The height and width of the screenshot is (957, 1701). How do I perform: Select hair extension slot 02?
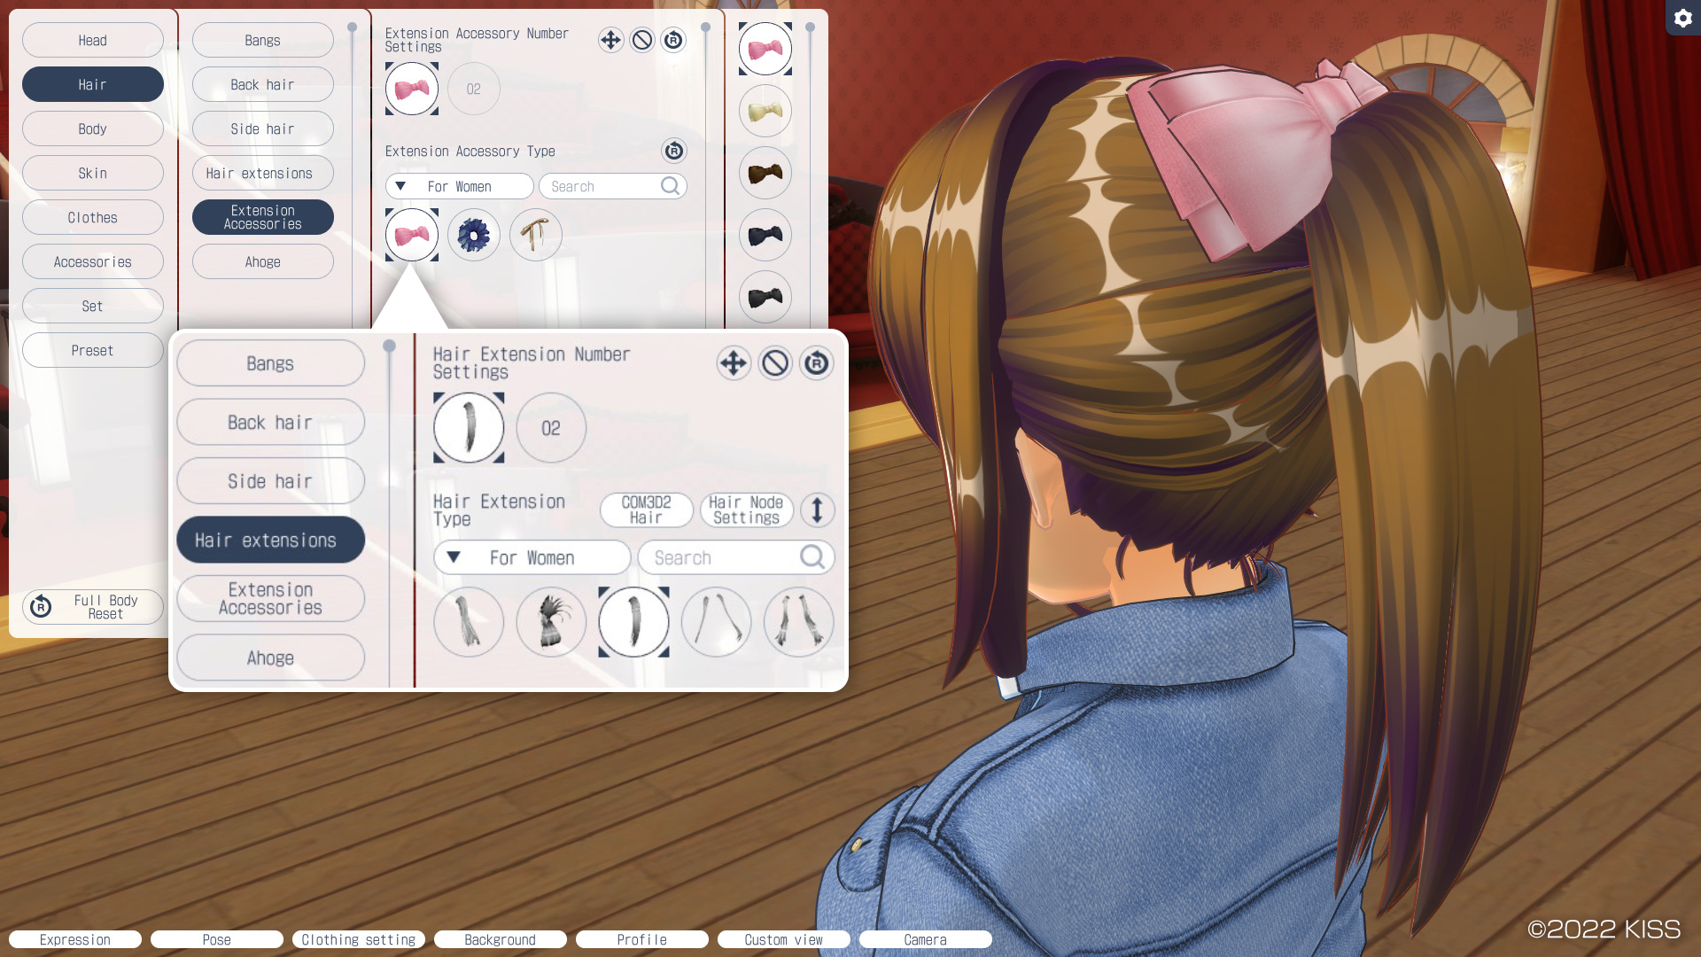pos(551,428)
